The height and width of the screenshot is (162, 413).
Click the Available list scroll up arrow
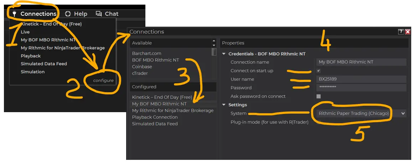tap(214, 41)
